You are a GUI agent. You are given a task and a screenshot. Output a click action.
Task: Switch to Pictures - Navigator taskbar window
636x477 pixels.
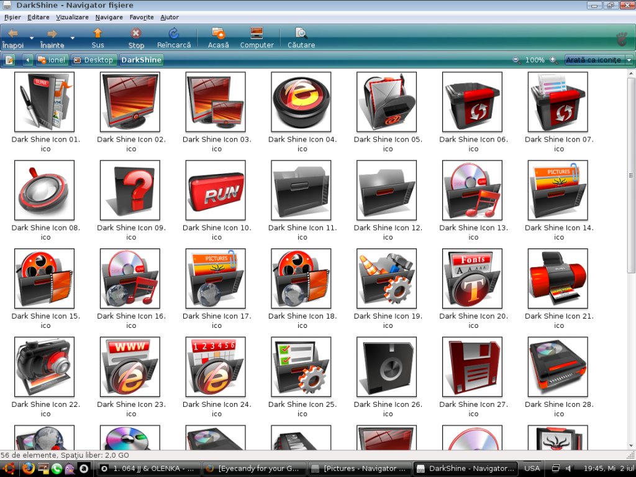click(360, 468)
